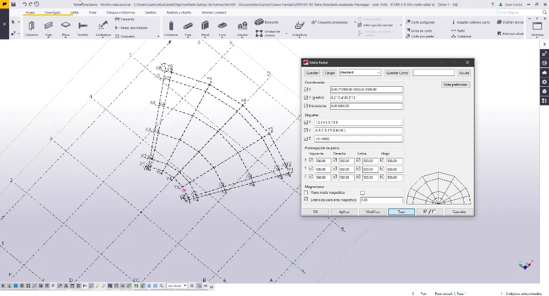Click the Cancelar button
Screen dimensions: 549x296
point(459,212)
